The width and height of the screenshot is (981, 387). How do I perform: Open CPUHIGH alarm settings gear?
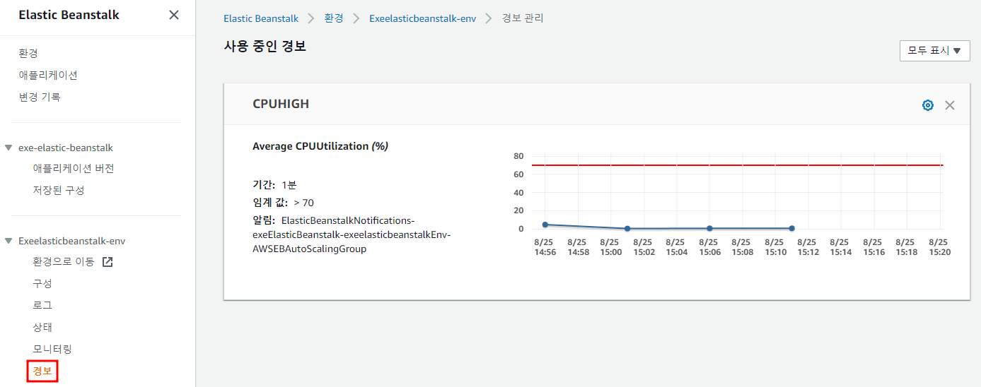coord(928,105)
